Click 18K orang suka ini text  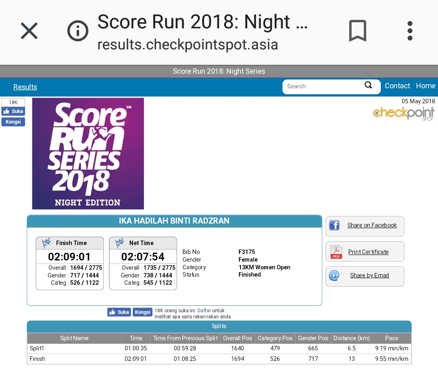pos(176,311)
